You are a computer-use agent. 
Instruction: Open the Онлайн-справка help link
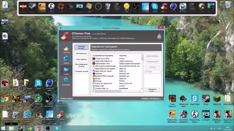pyautogui.click(x=67, y=98)
